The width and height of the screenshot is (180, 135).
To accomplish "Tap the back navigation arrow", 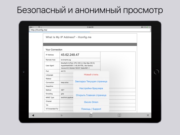I will pos(33,115).
